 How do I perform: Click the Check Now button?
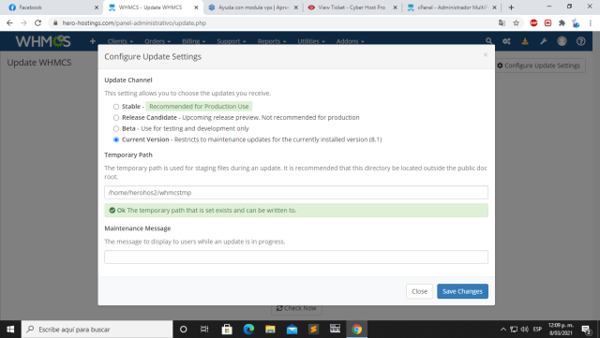(296, 308)
